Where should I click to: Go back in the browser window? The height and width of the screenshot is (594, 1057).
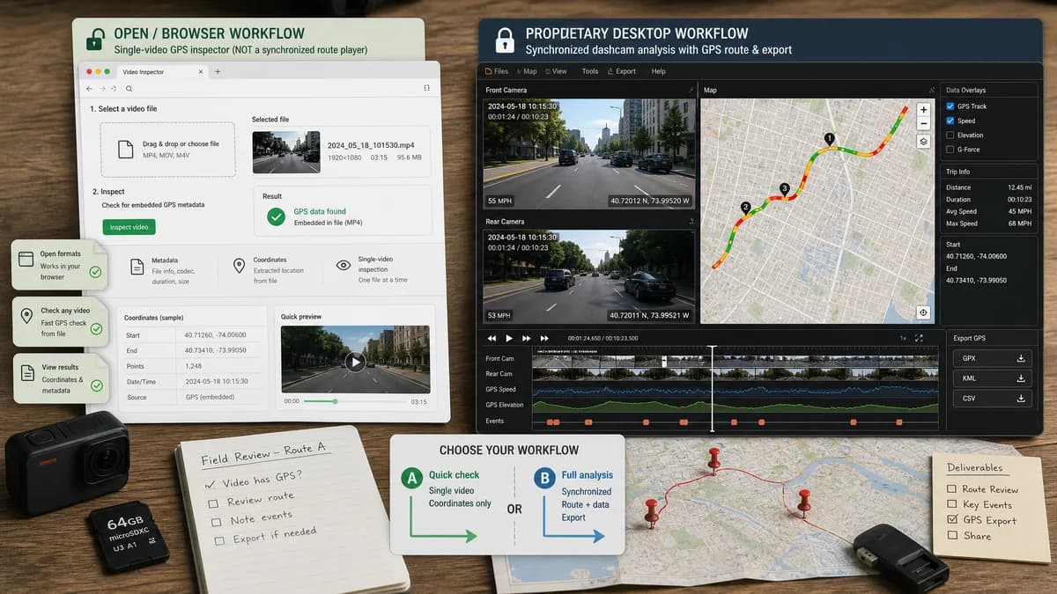(x=89, y=89)
